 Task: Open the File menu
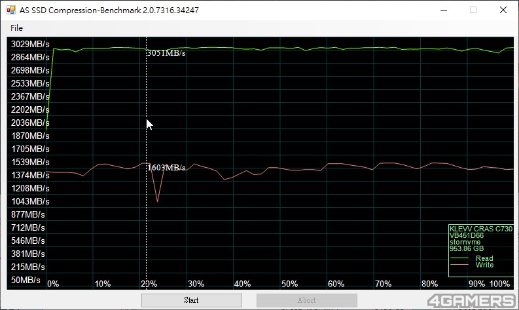click(x=16, y=28)
